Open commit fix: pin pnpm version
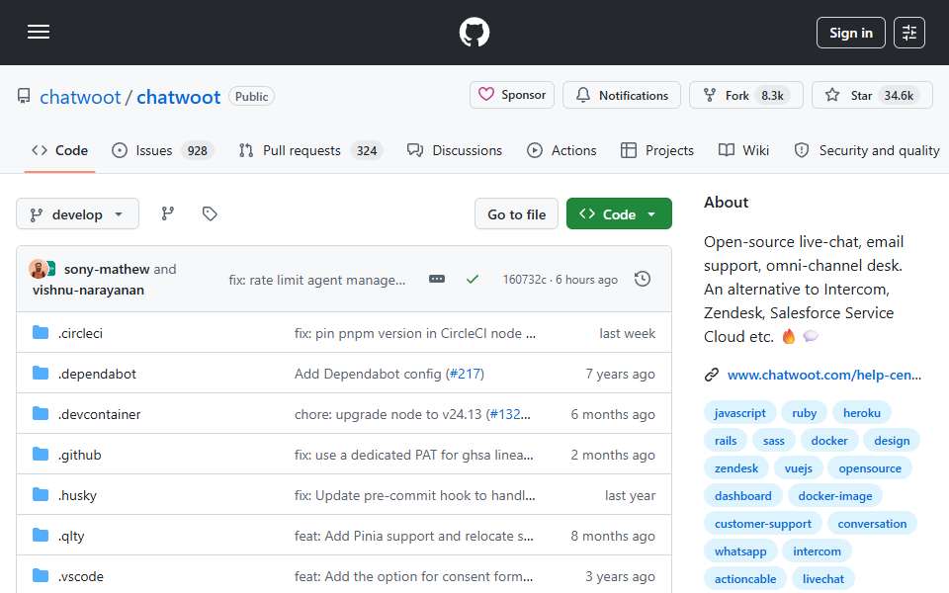 pos(414,333)
